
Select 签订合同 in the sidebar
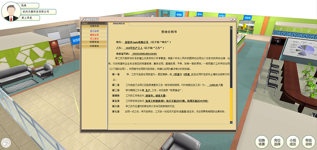pyautogui.click(x=94, y=31)
